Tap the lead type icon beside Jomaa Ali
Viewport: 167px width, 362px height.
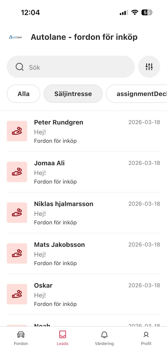[17, 172]
